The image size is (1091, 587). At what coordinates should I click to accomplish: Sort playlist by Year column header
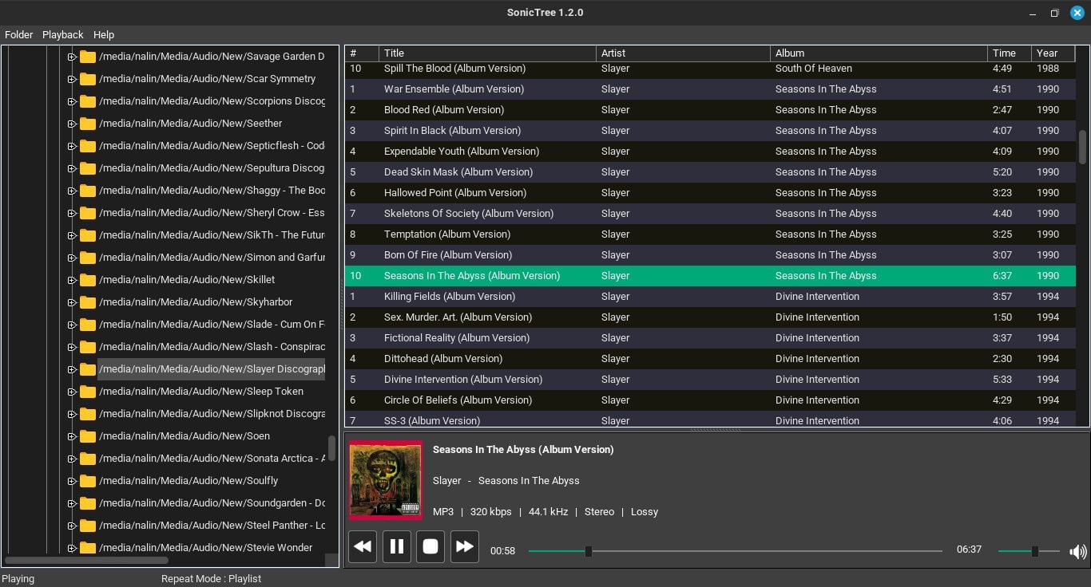pos(1053,53)
